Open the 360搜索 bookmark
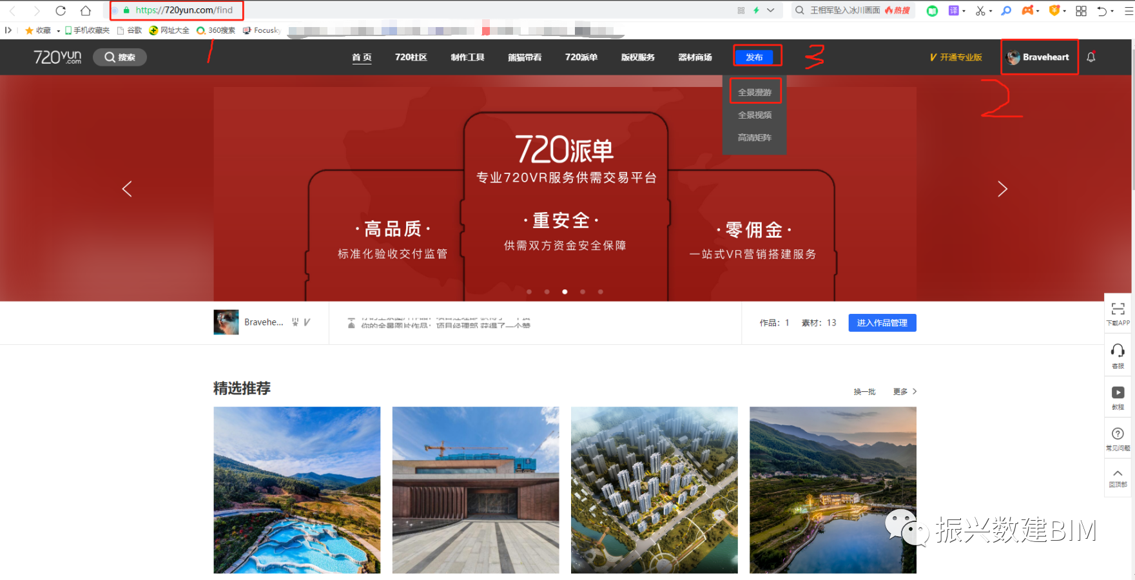Image resolution: width=1135 pixels, height=580 pixels. tap(216, 30)
